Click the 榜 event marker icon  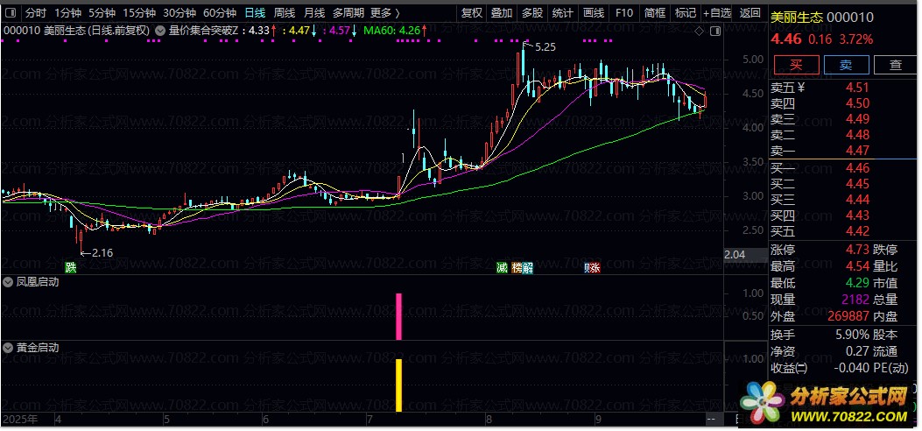point(517,267)
